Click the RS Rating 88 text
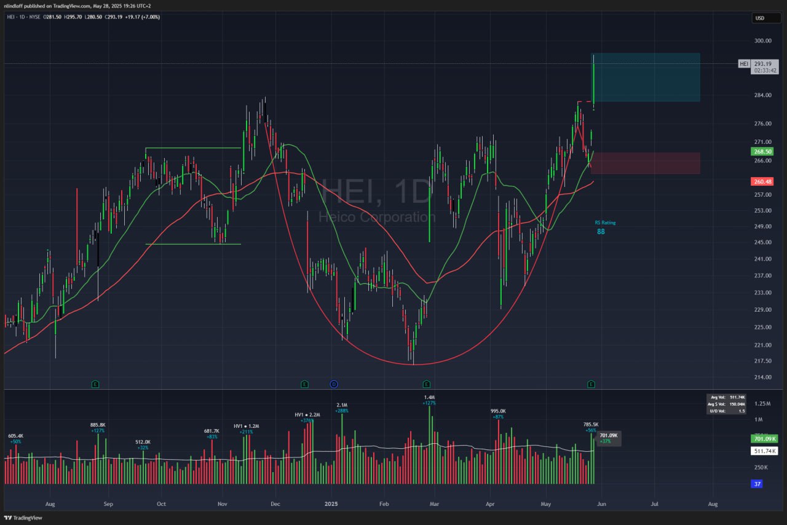787x525 pixels. (605, 227)
